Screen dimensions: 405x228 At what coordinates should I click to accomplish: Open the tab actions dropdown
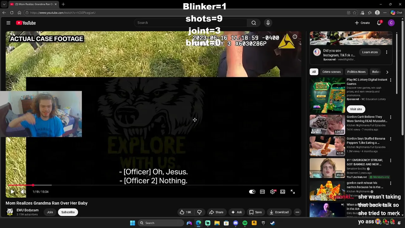coord(3,4)
